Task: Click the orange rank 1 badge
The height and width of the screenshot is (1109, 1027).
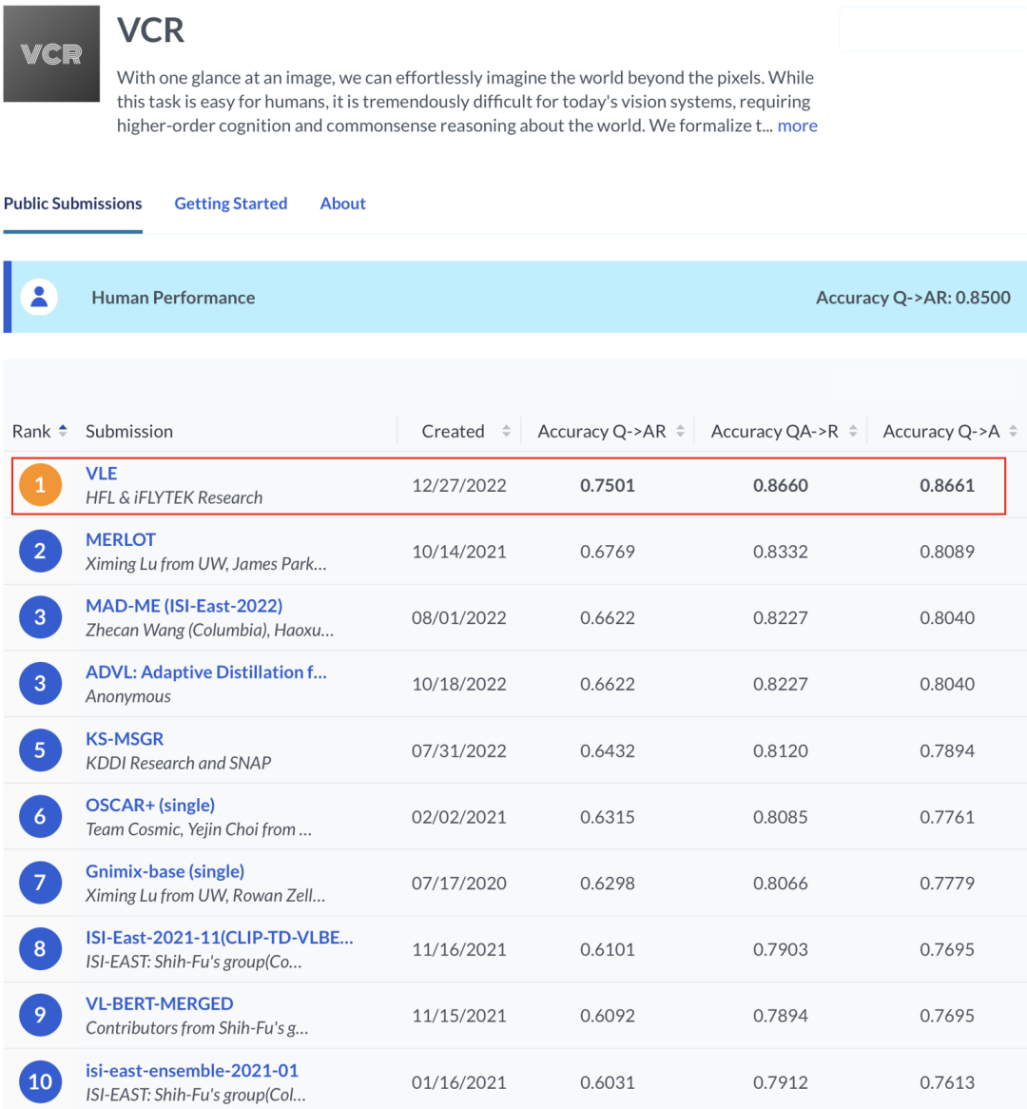Action: pos(40,484)
